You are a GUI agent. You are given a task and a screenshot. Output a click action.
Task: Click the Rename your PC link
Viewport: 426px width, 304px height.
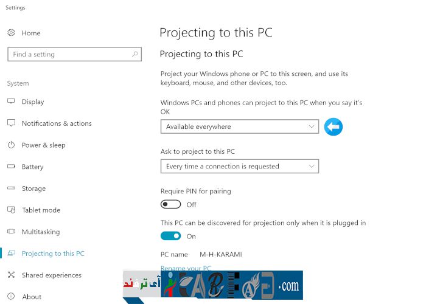tap(186, 268)
